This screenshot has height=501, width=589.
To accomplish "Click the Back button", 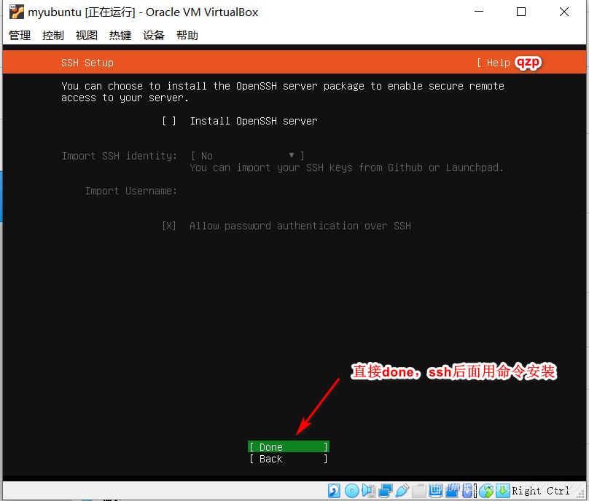I will (289, 459).
